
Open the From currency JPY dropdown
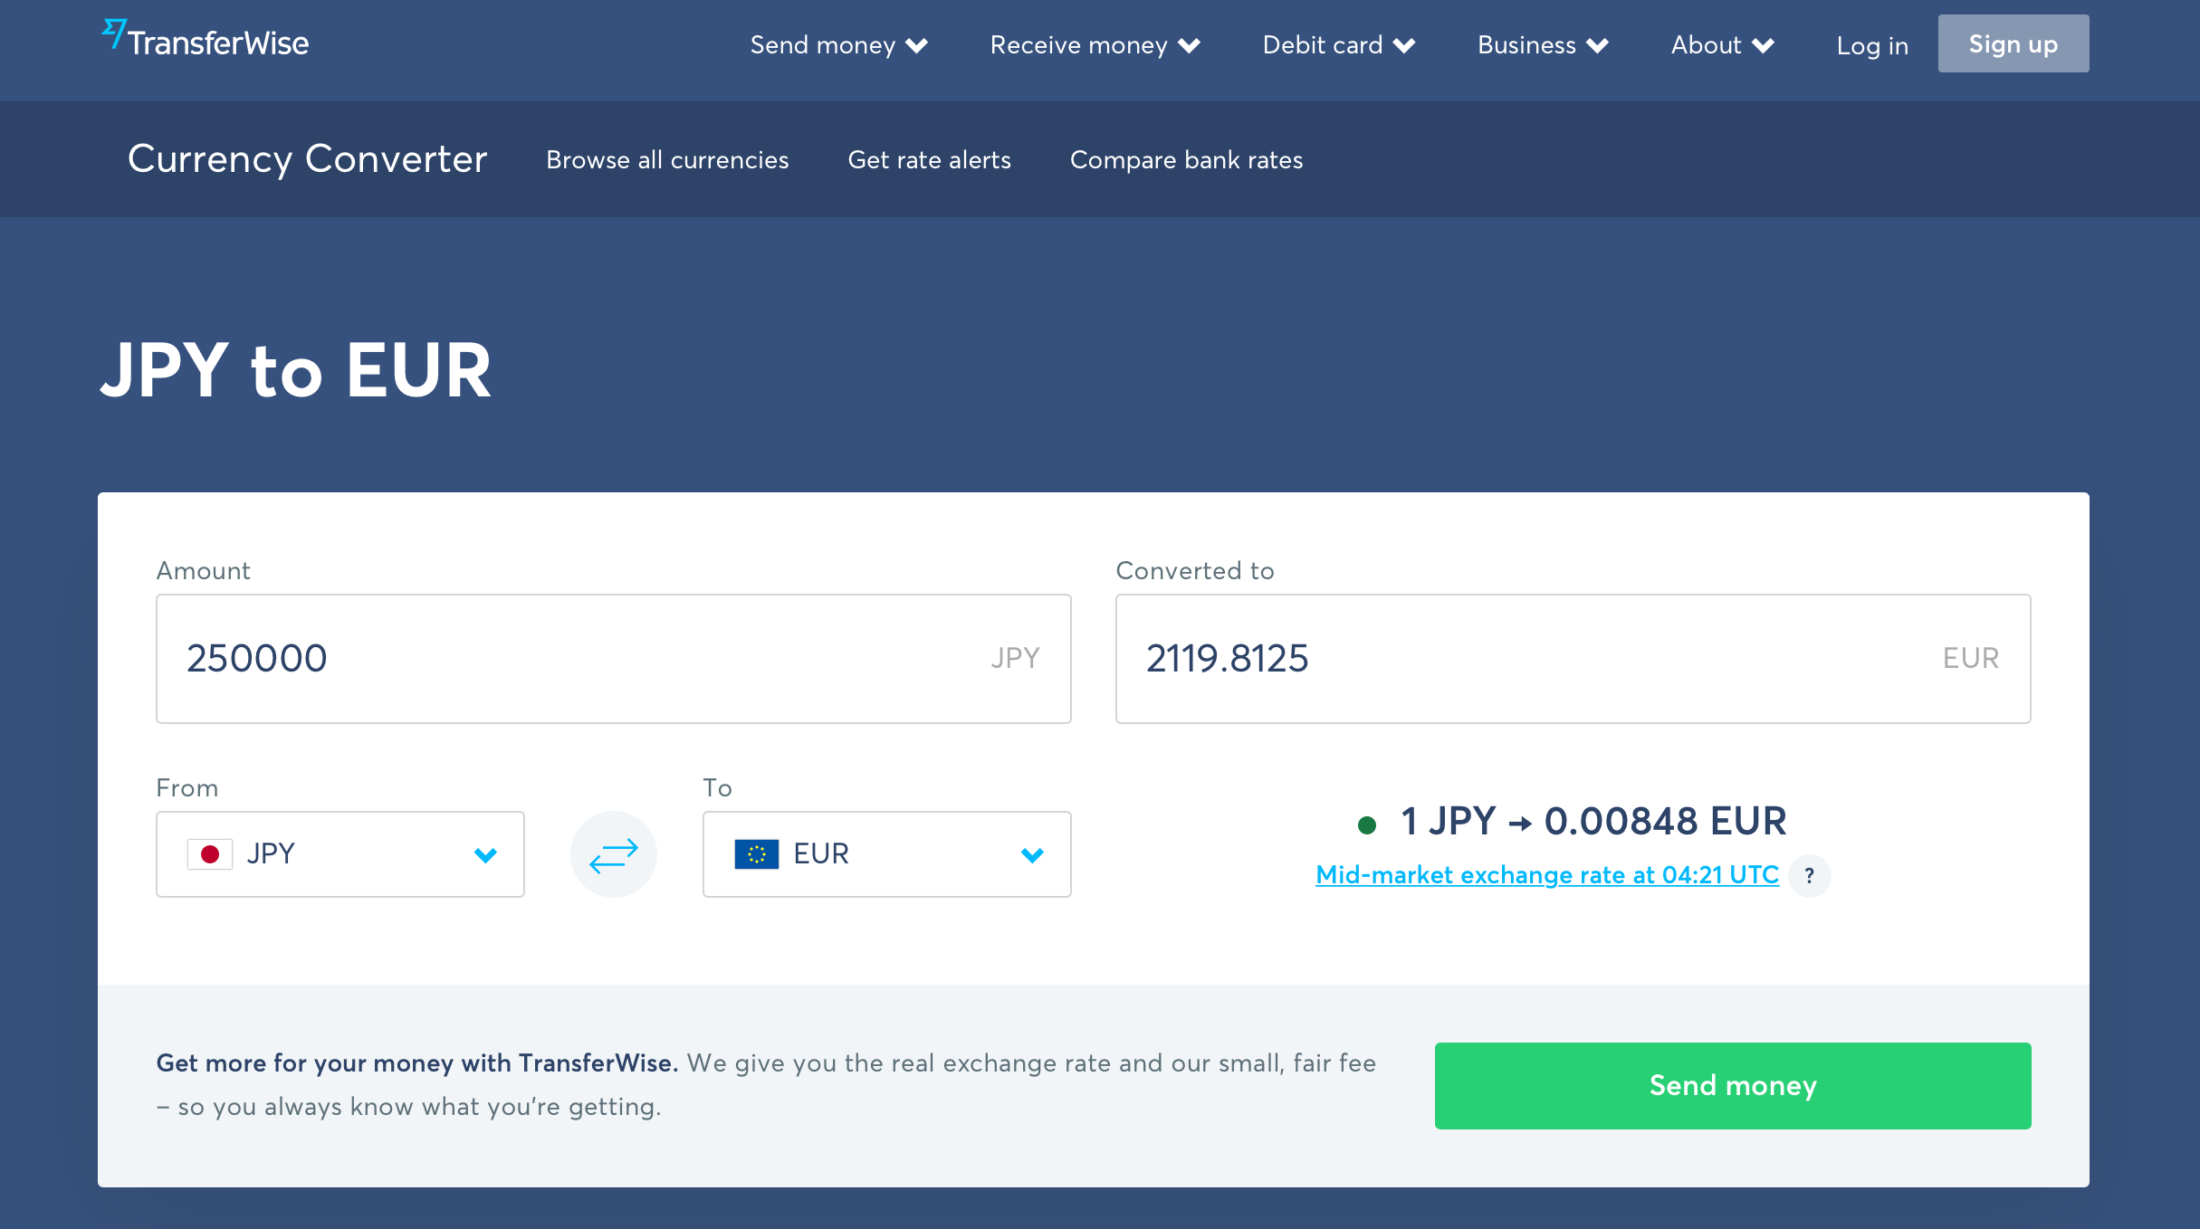(340, 854)
